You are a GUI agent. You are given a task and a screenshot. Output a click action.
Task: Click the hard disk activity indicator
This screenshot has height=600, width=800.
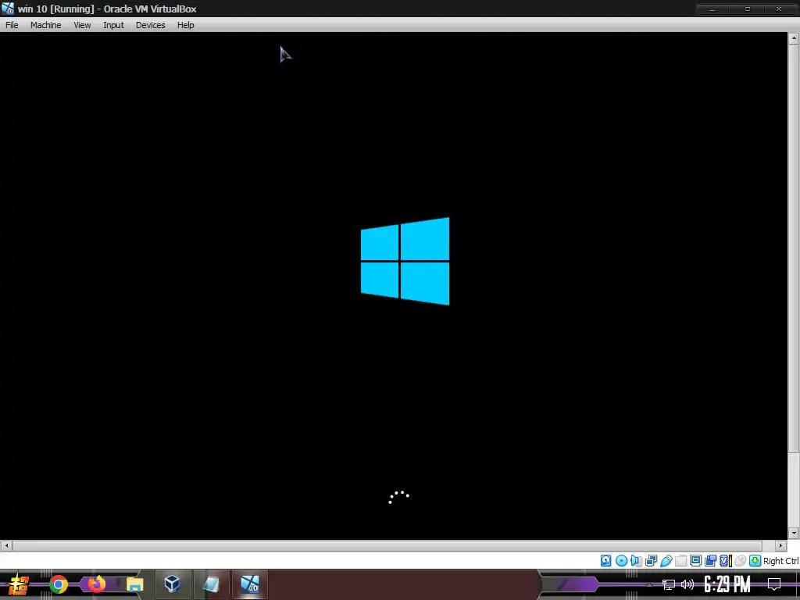click(x=605, y=561)
